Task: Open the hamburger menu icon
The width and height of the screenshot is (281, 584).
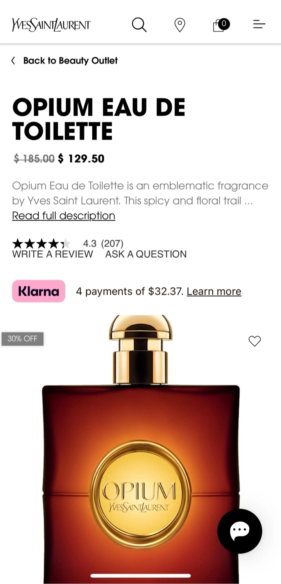Action: [259, 25]
